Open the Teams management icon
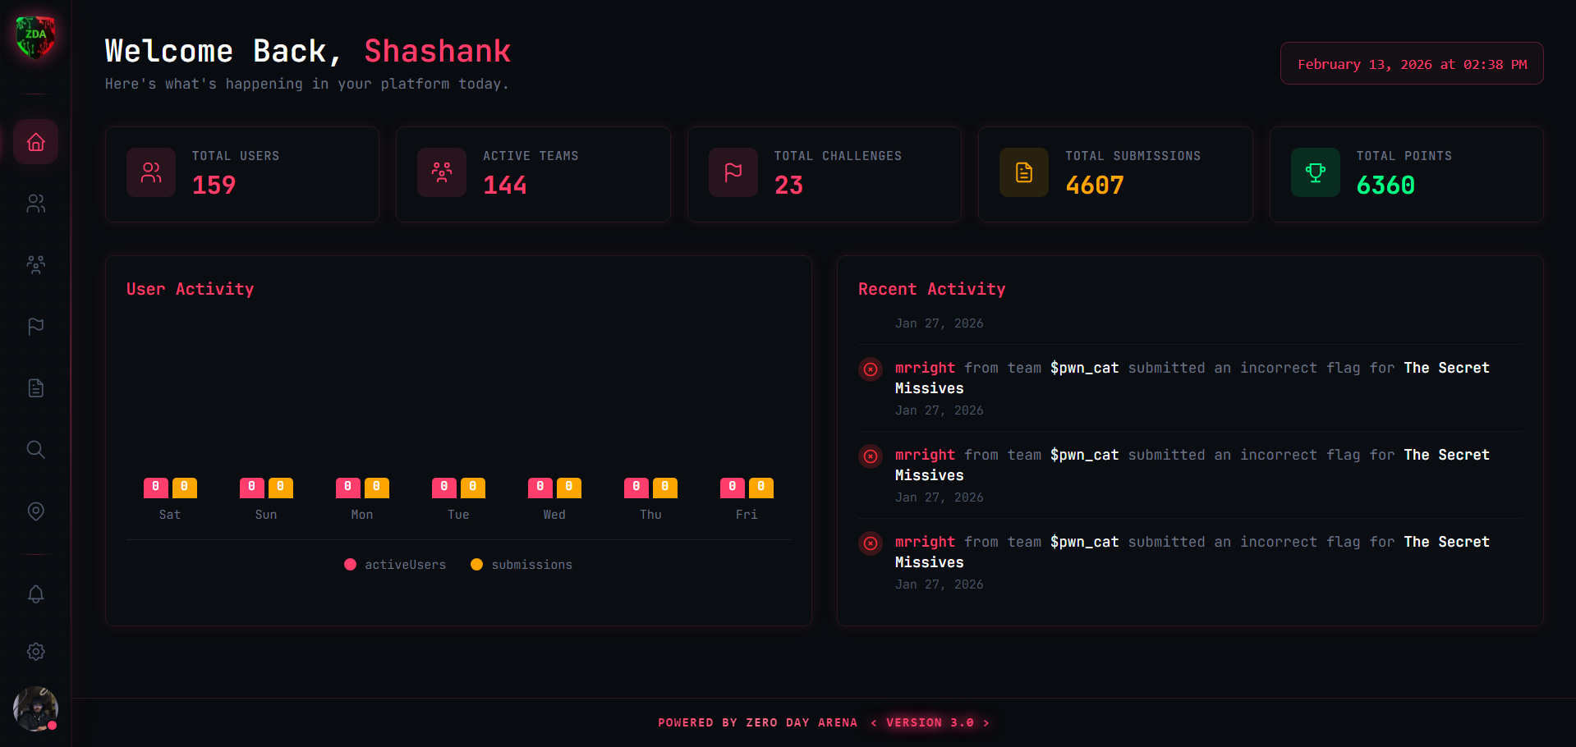The width and height of the screenshot is (1576, 747). click(35, 264)
